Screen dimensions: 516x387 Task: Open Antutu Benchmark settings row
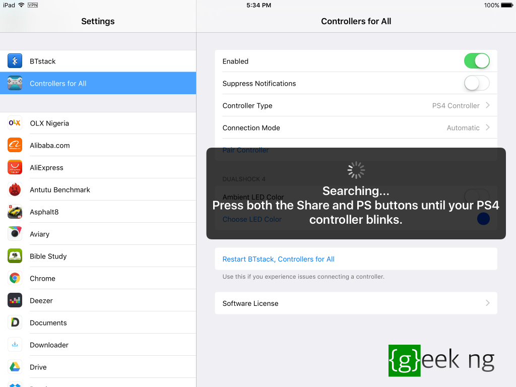click(98, 189)
